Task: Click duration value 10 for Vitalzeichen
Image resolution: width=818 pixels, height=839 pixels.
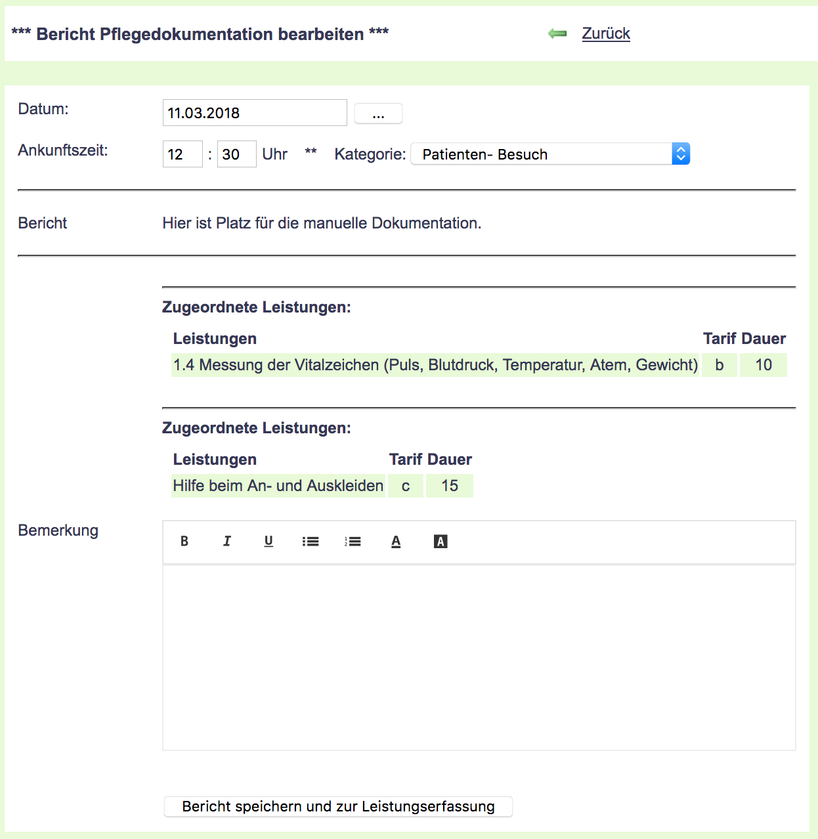Action: click(763, 365)
